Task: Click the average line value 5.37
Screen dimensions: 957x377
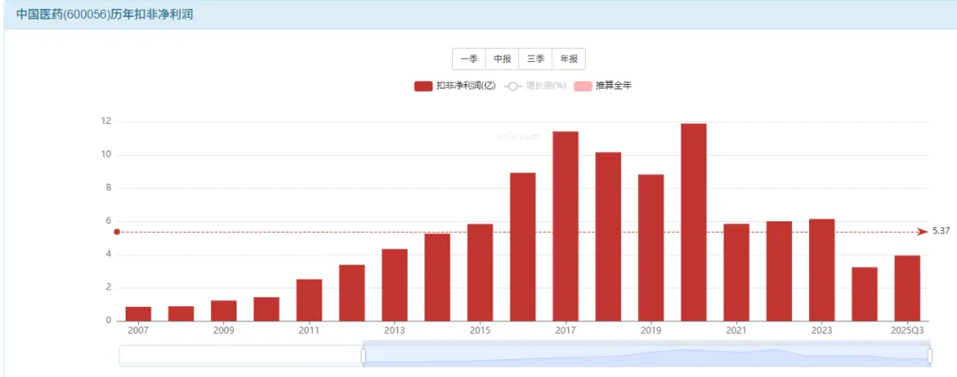Action: [941, 232]
